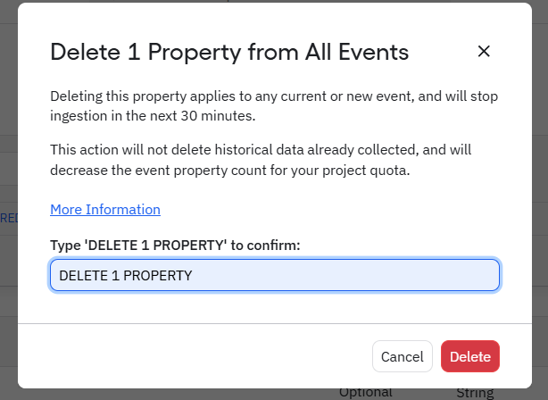Click the 'This action will not delete' paragraph
Viewport: 548px width, 400px height.
pos(261,159)
